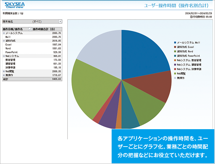Select the 顧客管理 row in the table

[x=32, y=64]
